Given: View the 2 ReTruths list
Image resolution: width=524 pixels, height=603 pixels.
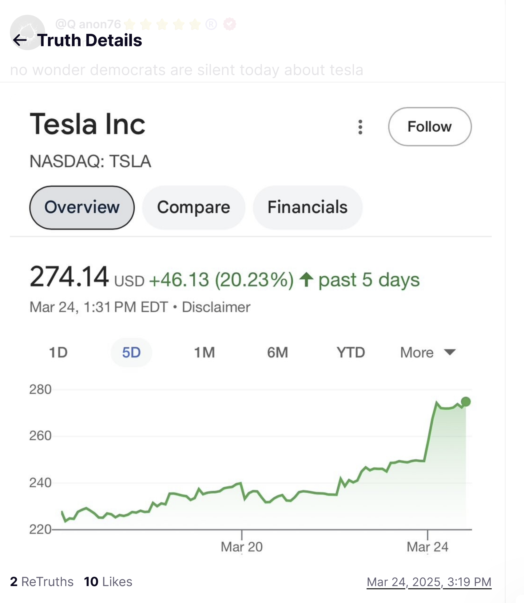Looking at the screenshot, I should pyautogui.click(x=42, y=582).
